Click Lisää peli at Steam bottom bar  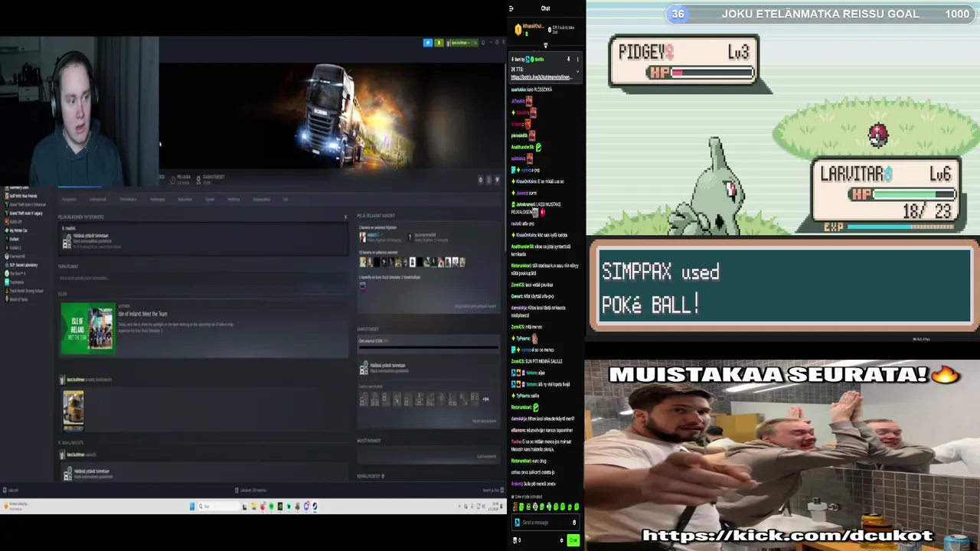(x=11, y=490)
